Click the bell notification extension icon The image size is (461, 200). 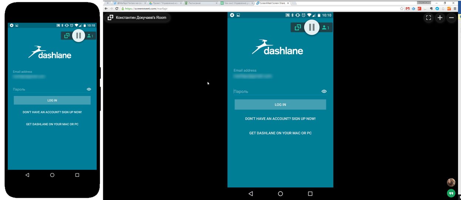coord(443,8)
